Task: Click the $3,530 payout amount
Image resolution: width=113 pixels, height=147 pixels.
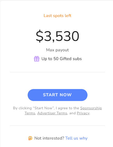Action: click(x=57, y=36)
